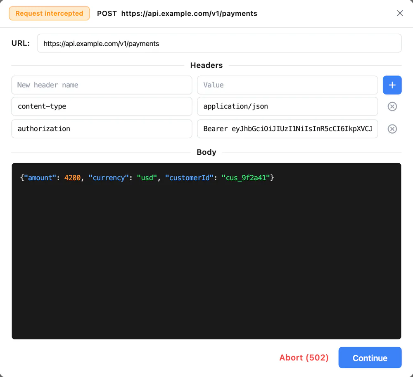Edit the content-type header name field
413x377 pixels.
point(102,106)
